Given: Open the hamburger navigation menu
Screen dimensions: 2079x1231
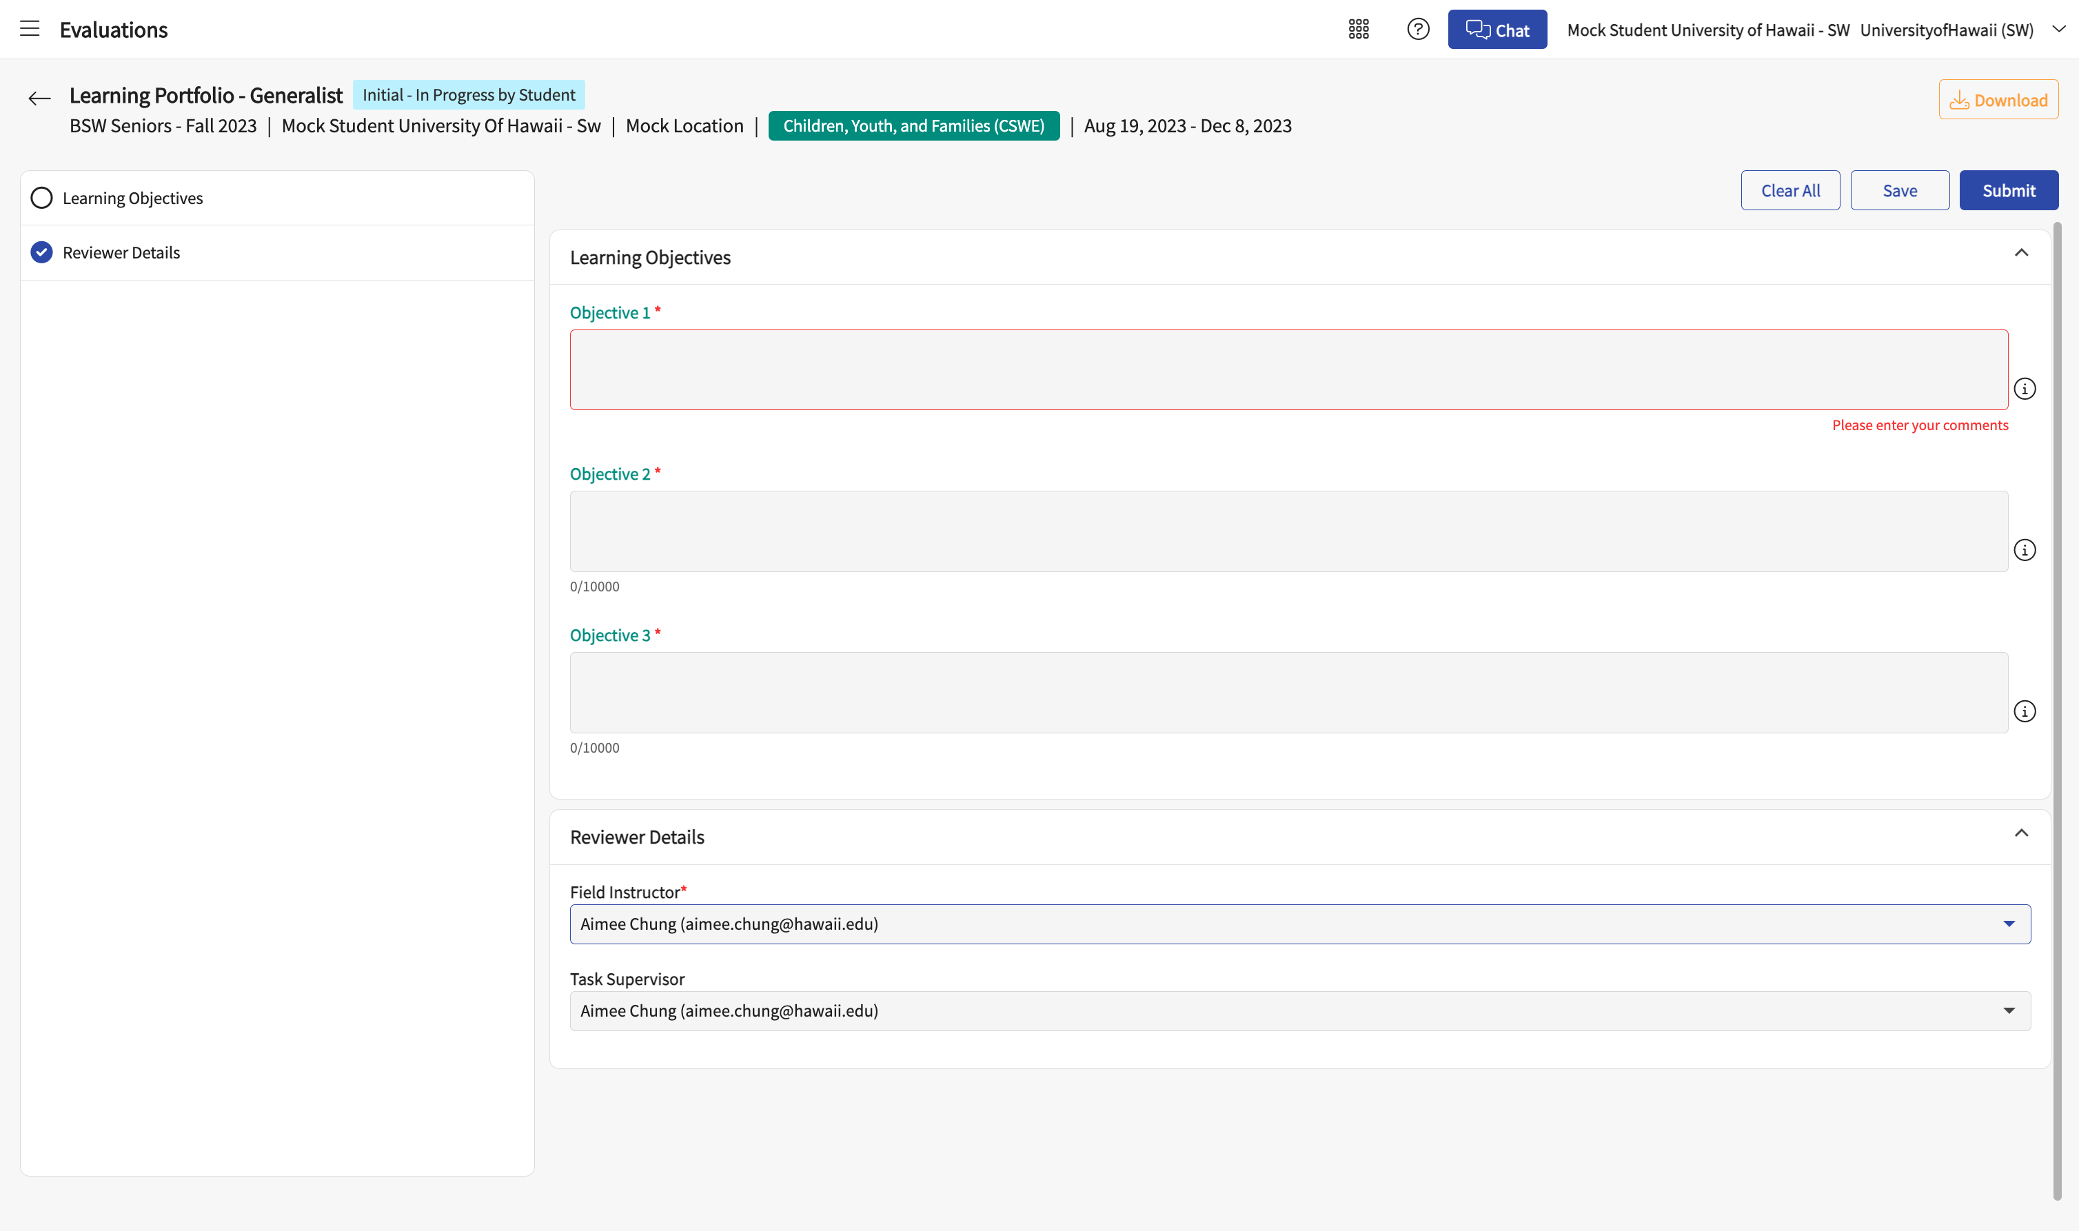Looking at the screenshot, I should 30,29.
